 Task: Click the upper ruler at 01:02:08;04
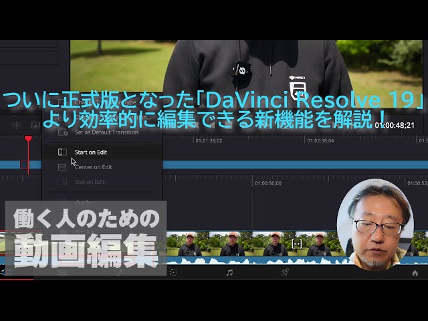(320, 140)
